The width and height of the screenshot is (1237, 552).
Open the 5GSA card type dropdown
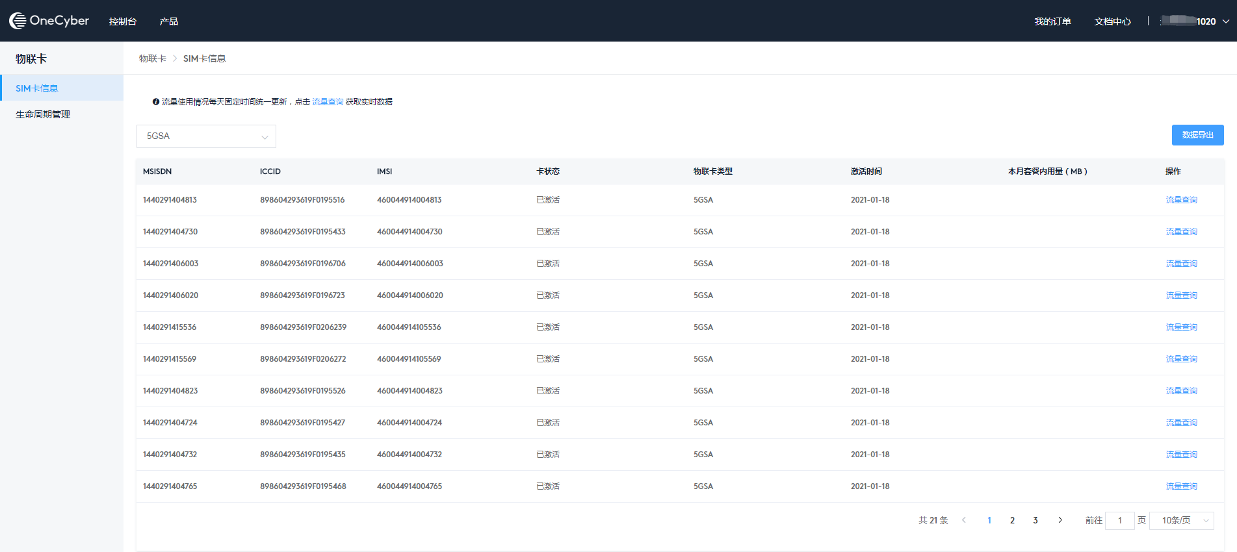(206, 136)
